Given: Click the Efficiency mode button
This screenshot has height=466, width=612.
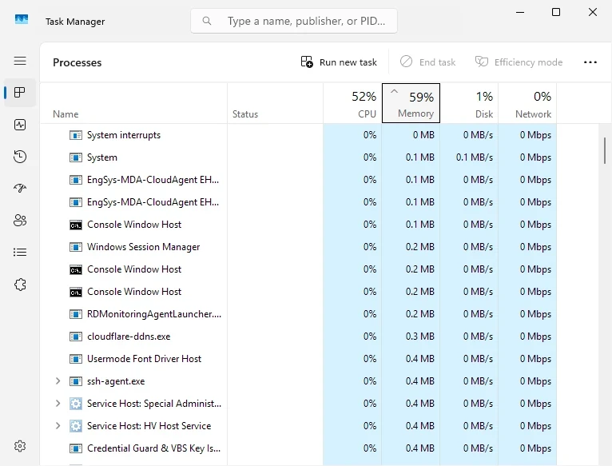Looking at the screenshot, I should point(519,62).
